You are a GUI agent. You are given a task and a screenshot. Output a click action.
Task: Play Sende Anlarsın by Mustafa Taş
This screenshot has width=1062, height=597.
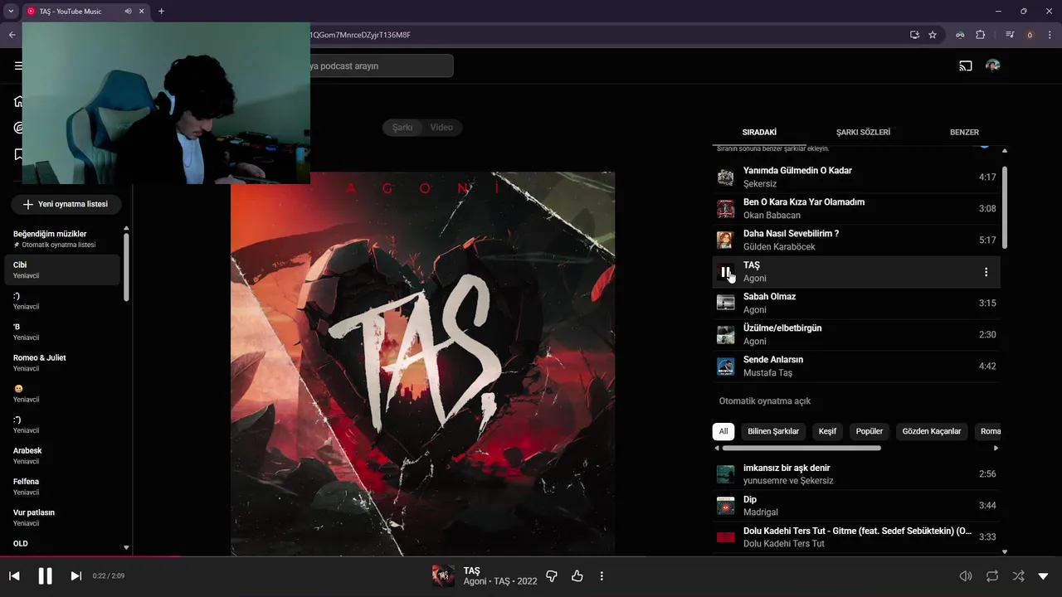[857, 366]
